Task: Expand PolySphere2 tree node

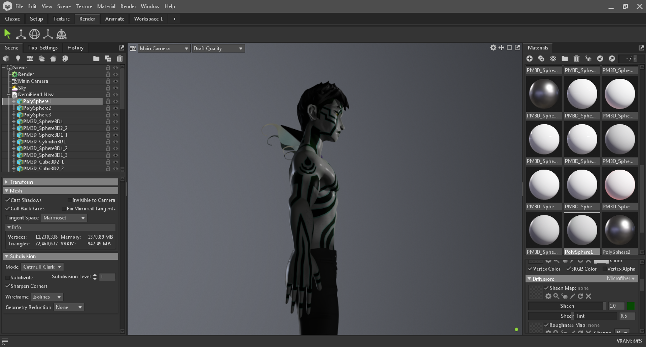Action: point(14,108)
